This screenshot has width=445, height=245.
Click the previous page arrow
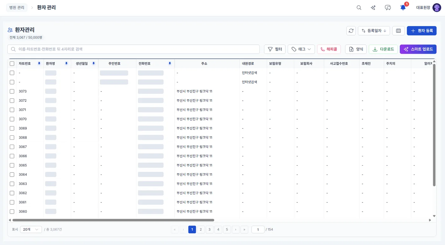183,229
